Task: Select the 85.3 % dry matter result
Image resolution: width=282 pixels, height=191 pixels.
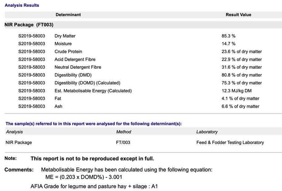Action: [228, 36]
